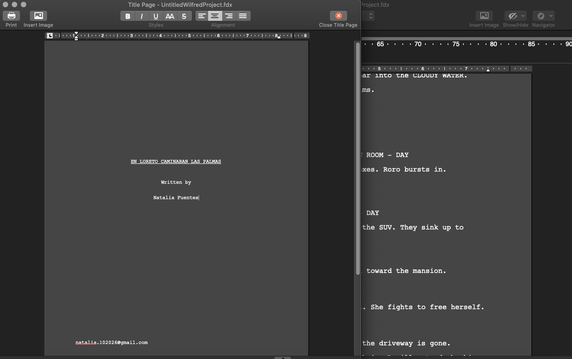
Task: Toggle underline text style
Action: pos(156,16)
